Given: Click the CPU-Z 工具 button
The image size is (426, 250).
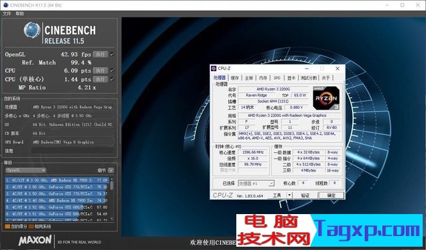Looking at the screenshot, I should click(277, 195).
